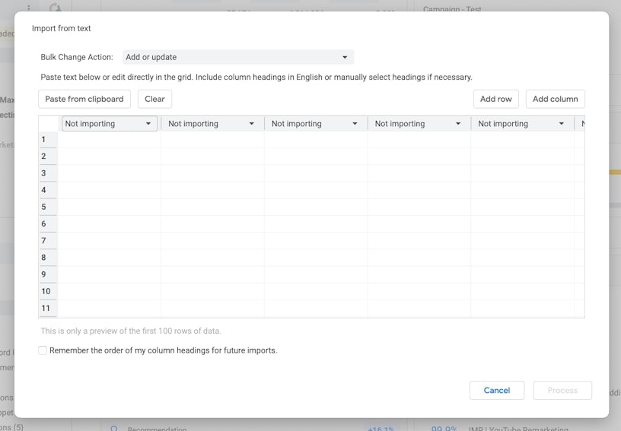
Task: Open third column heading dropdown
Action: pyautogui.click(x=315, y=124)
